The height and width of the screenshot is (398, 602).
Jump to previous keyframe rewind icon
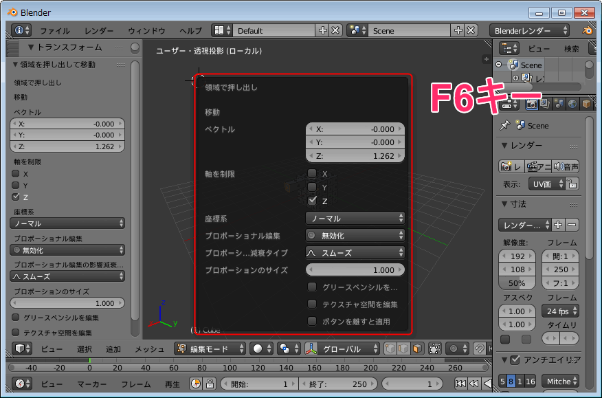(x=474, y=384)
